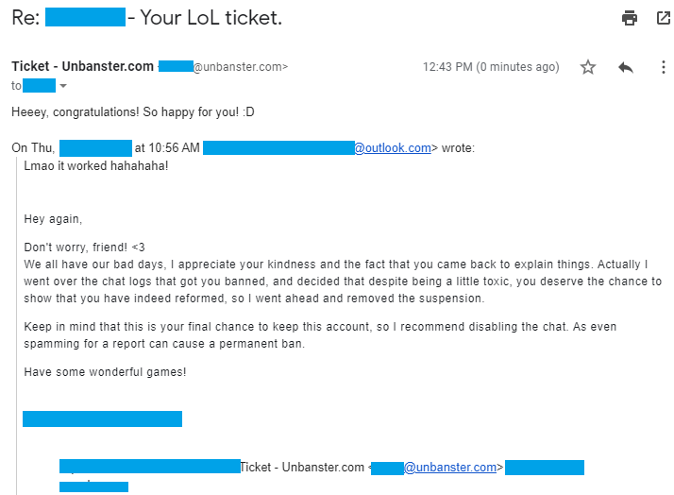Click the blue redacted block in subject line
This screenshot has height=495, width=674.
[85, 17]
